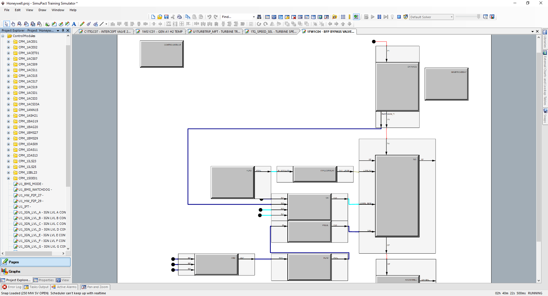548x296 pixels.
Task: Open the Error Log panel
Action: tap(12, 287)
